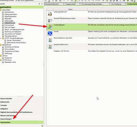Image resolution: width=137 pixels, height=127 pixels.
Task: Select Mitarbeiter in the tree
Action: tap(8, 19)
